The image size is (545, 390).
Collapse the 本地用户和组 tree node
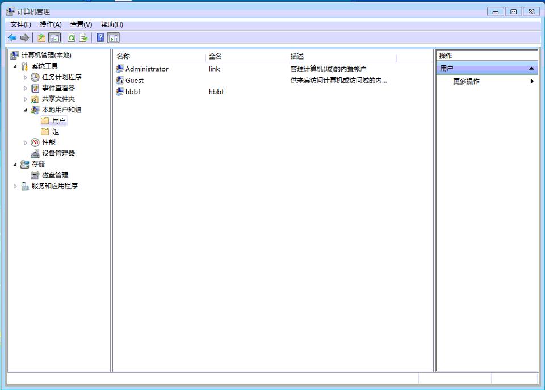[26, 110]
